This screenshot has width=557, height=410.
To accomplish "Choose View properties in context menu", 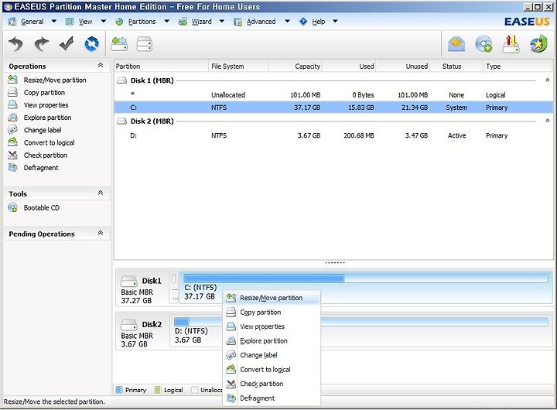I will [272, 326].
